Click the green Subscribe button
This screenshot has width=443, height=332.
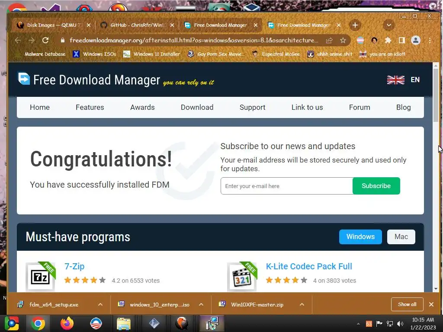tap(376, 186)
